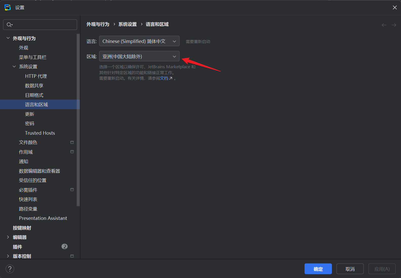Focus the settings search input field

40,25
